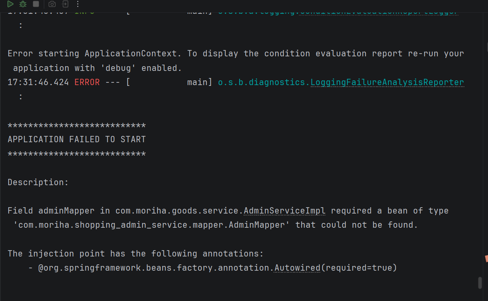Click the red ERROR log level text
Viewport: 488px width, 301px height.
coord(87,82)
